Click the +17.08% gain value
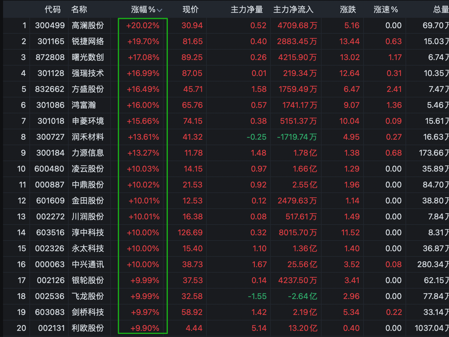 (x=144, y=57)
